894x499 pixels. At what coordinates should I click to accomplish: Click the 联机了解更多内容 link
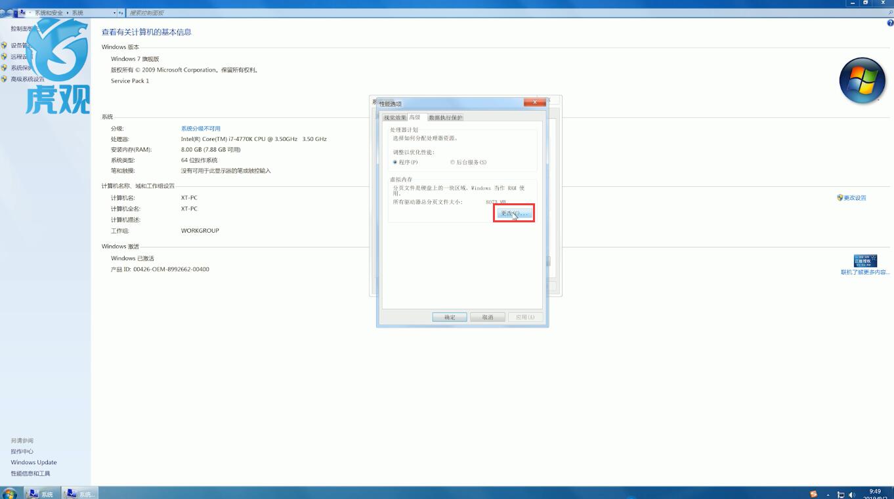[865, 272]
